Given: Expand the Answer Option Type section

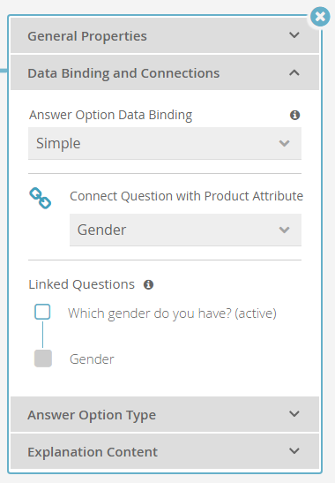Looking at the screenshot, I should [x=165, y=414].
